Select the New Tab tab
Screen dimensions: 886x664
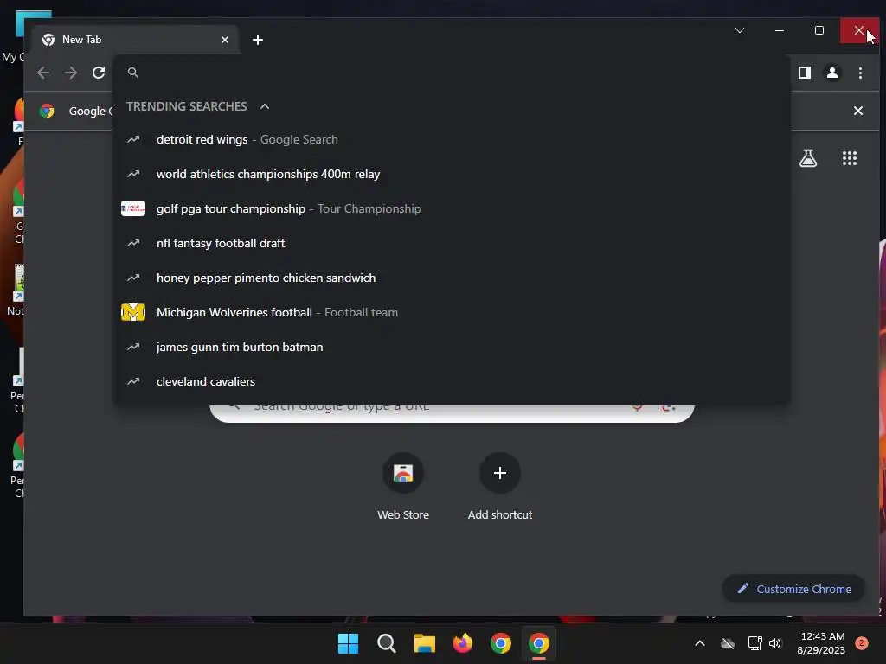(136, 40)
